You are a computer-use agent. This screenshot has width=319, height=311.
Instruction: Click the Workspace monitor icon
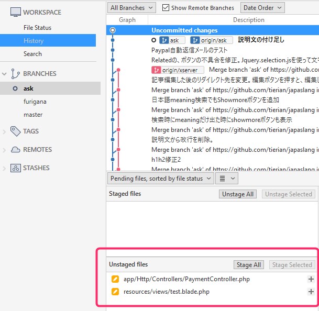[15, 12]
